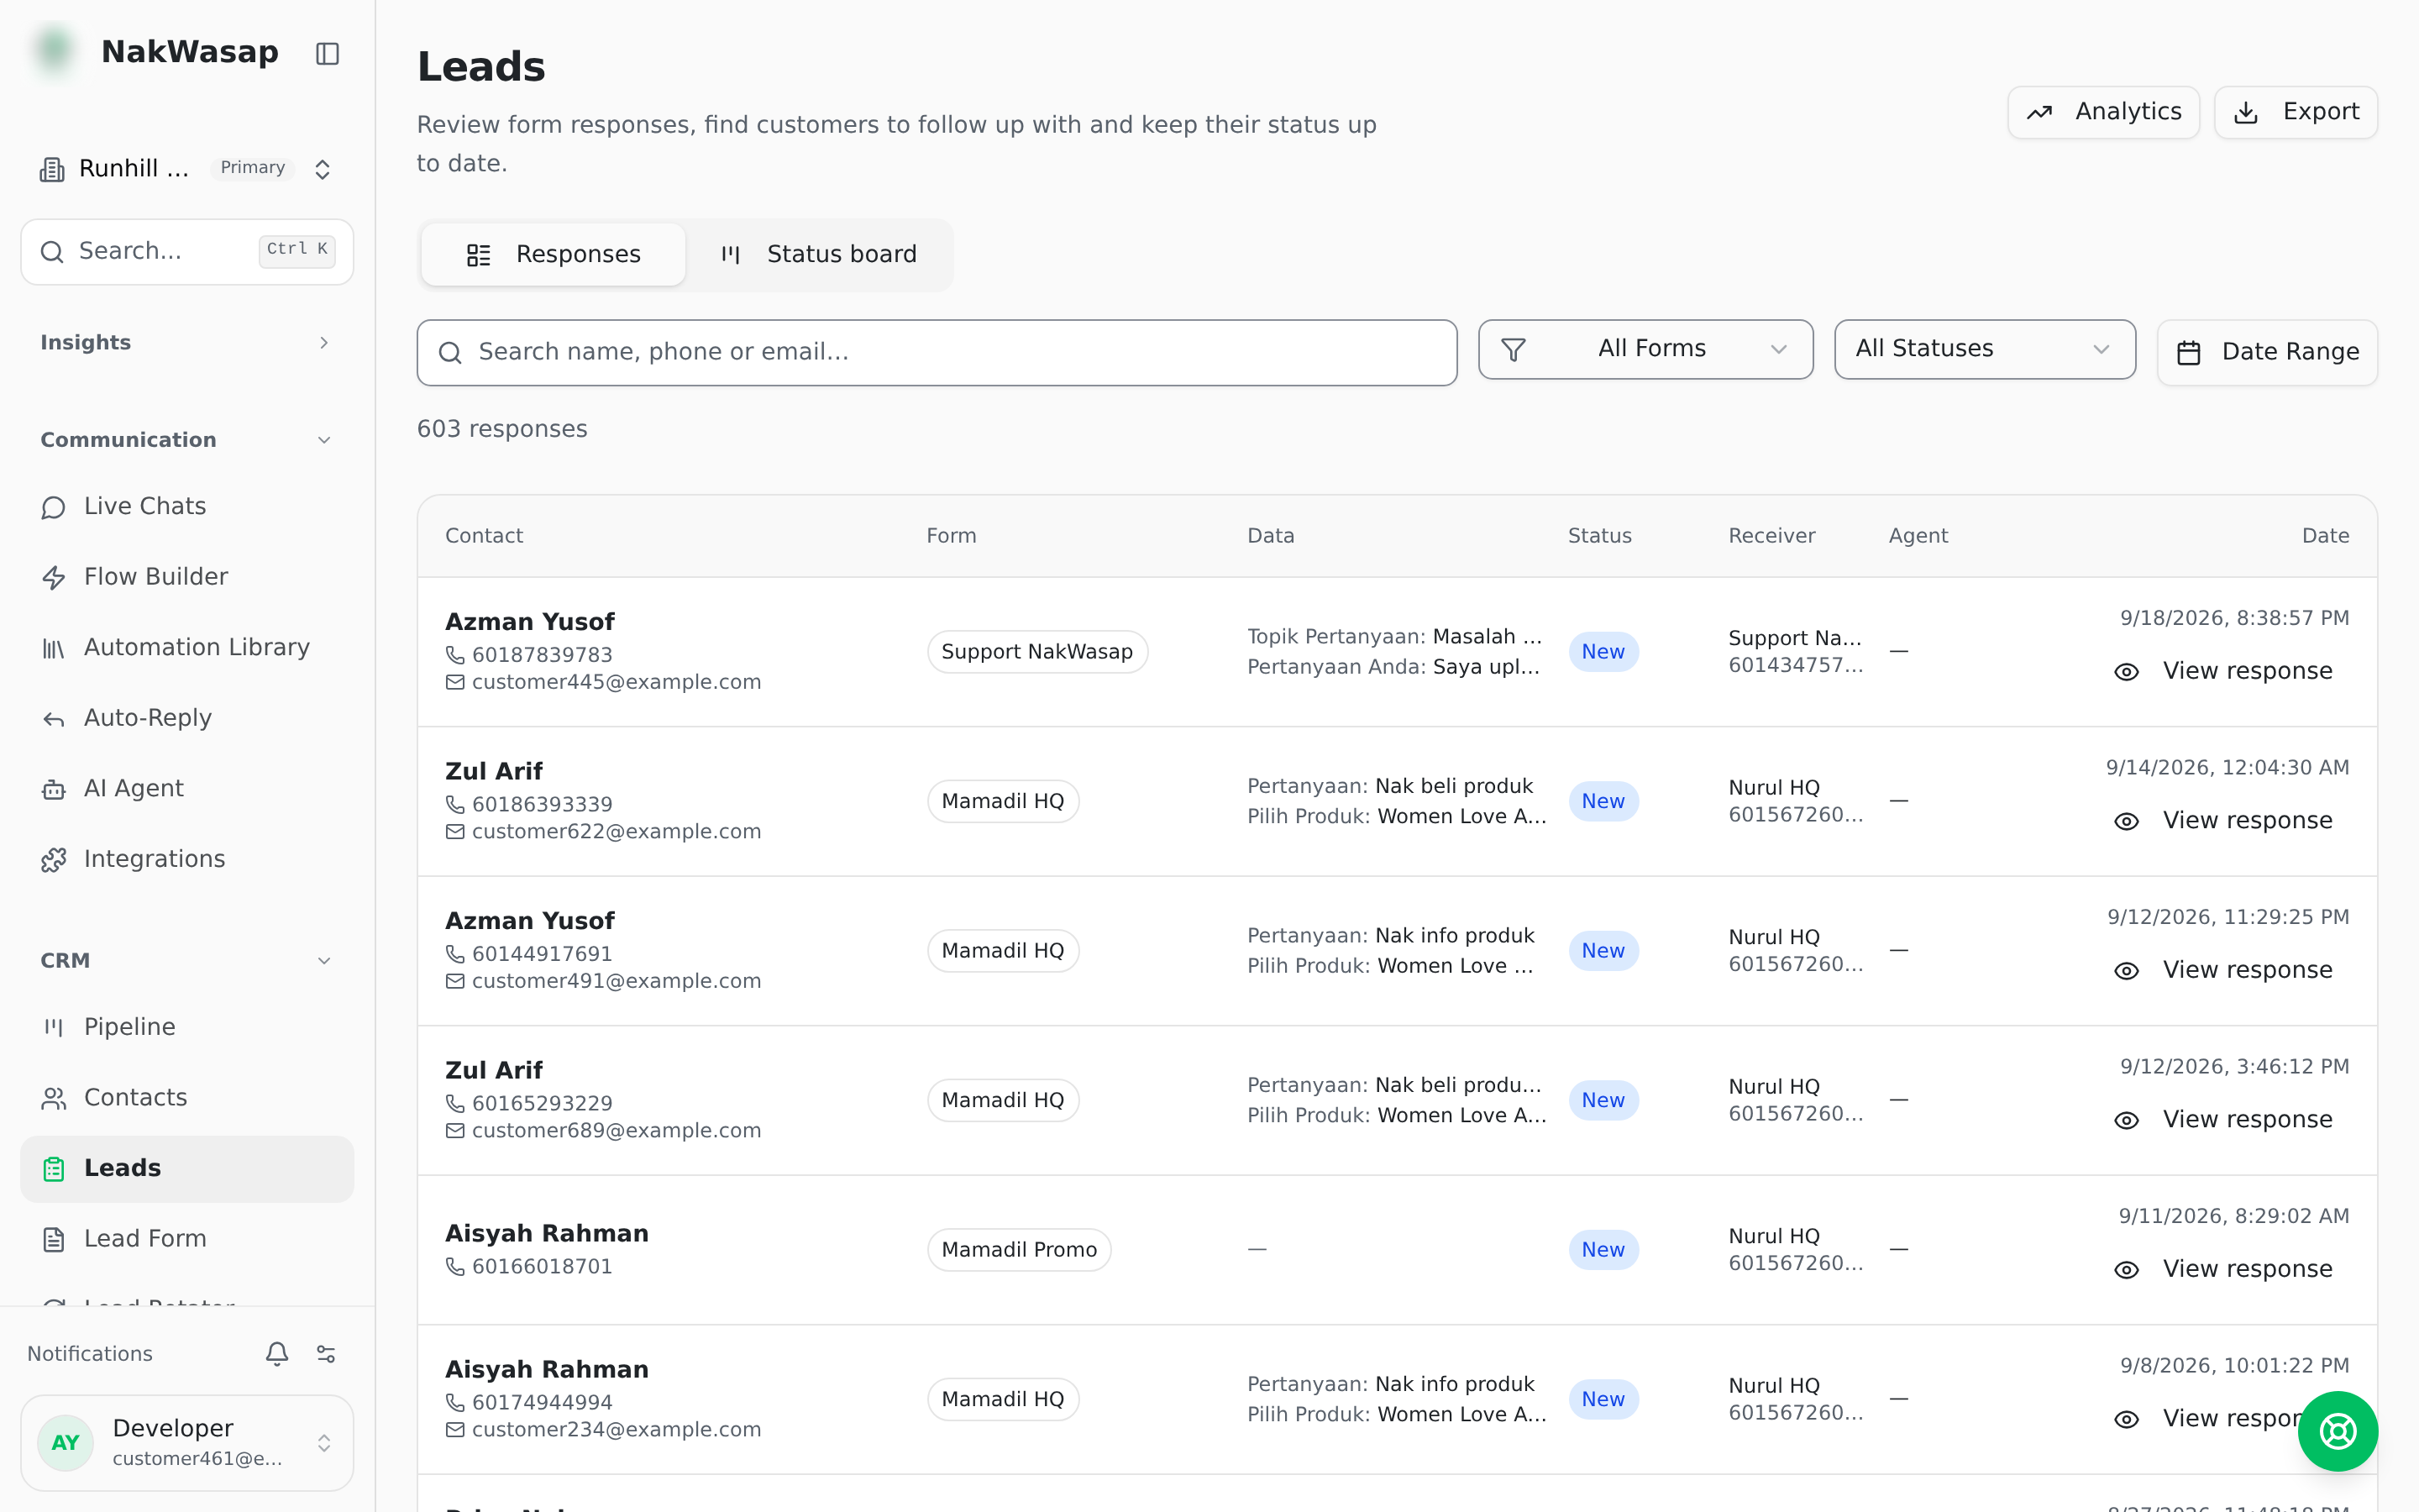The width and height of the screenshot is (2419, 1512).
Task: Click the AY user avatar
Action: tap(66, 1442)
